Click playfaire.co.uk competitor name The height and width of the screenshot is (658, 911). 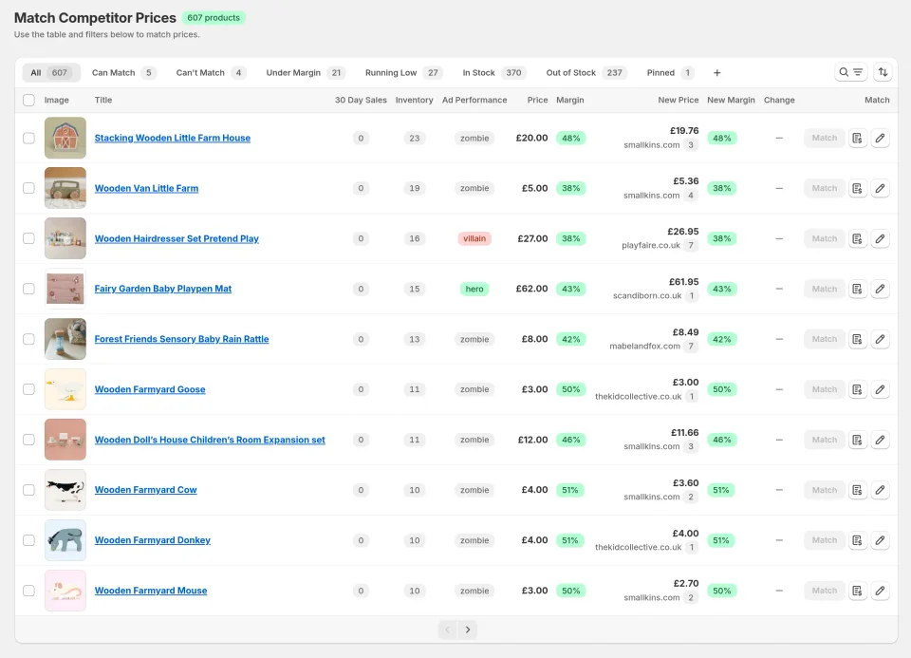click(x=651, y=245)
